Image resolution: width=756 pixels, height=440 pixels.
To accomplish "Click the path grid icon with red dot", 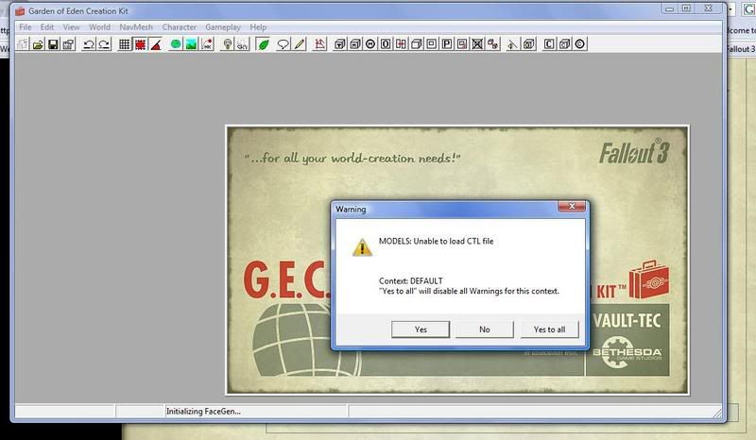I will (x=207, y=44).
